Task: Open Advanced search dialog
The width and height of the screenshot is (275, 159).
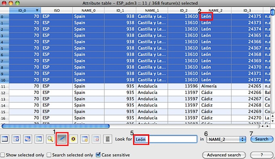Action: 224,155
